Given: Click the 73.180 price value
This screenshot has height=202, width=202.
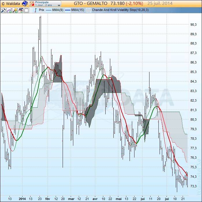Looking at the screenshot, I should coord(117,3).
